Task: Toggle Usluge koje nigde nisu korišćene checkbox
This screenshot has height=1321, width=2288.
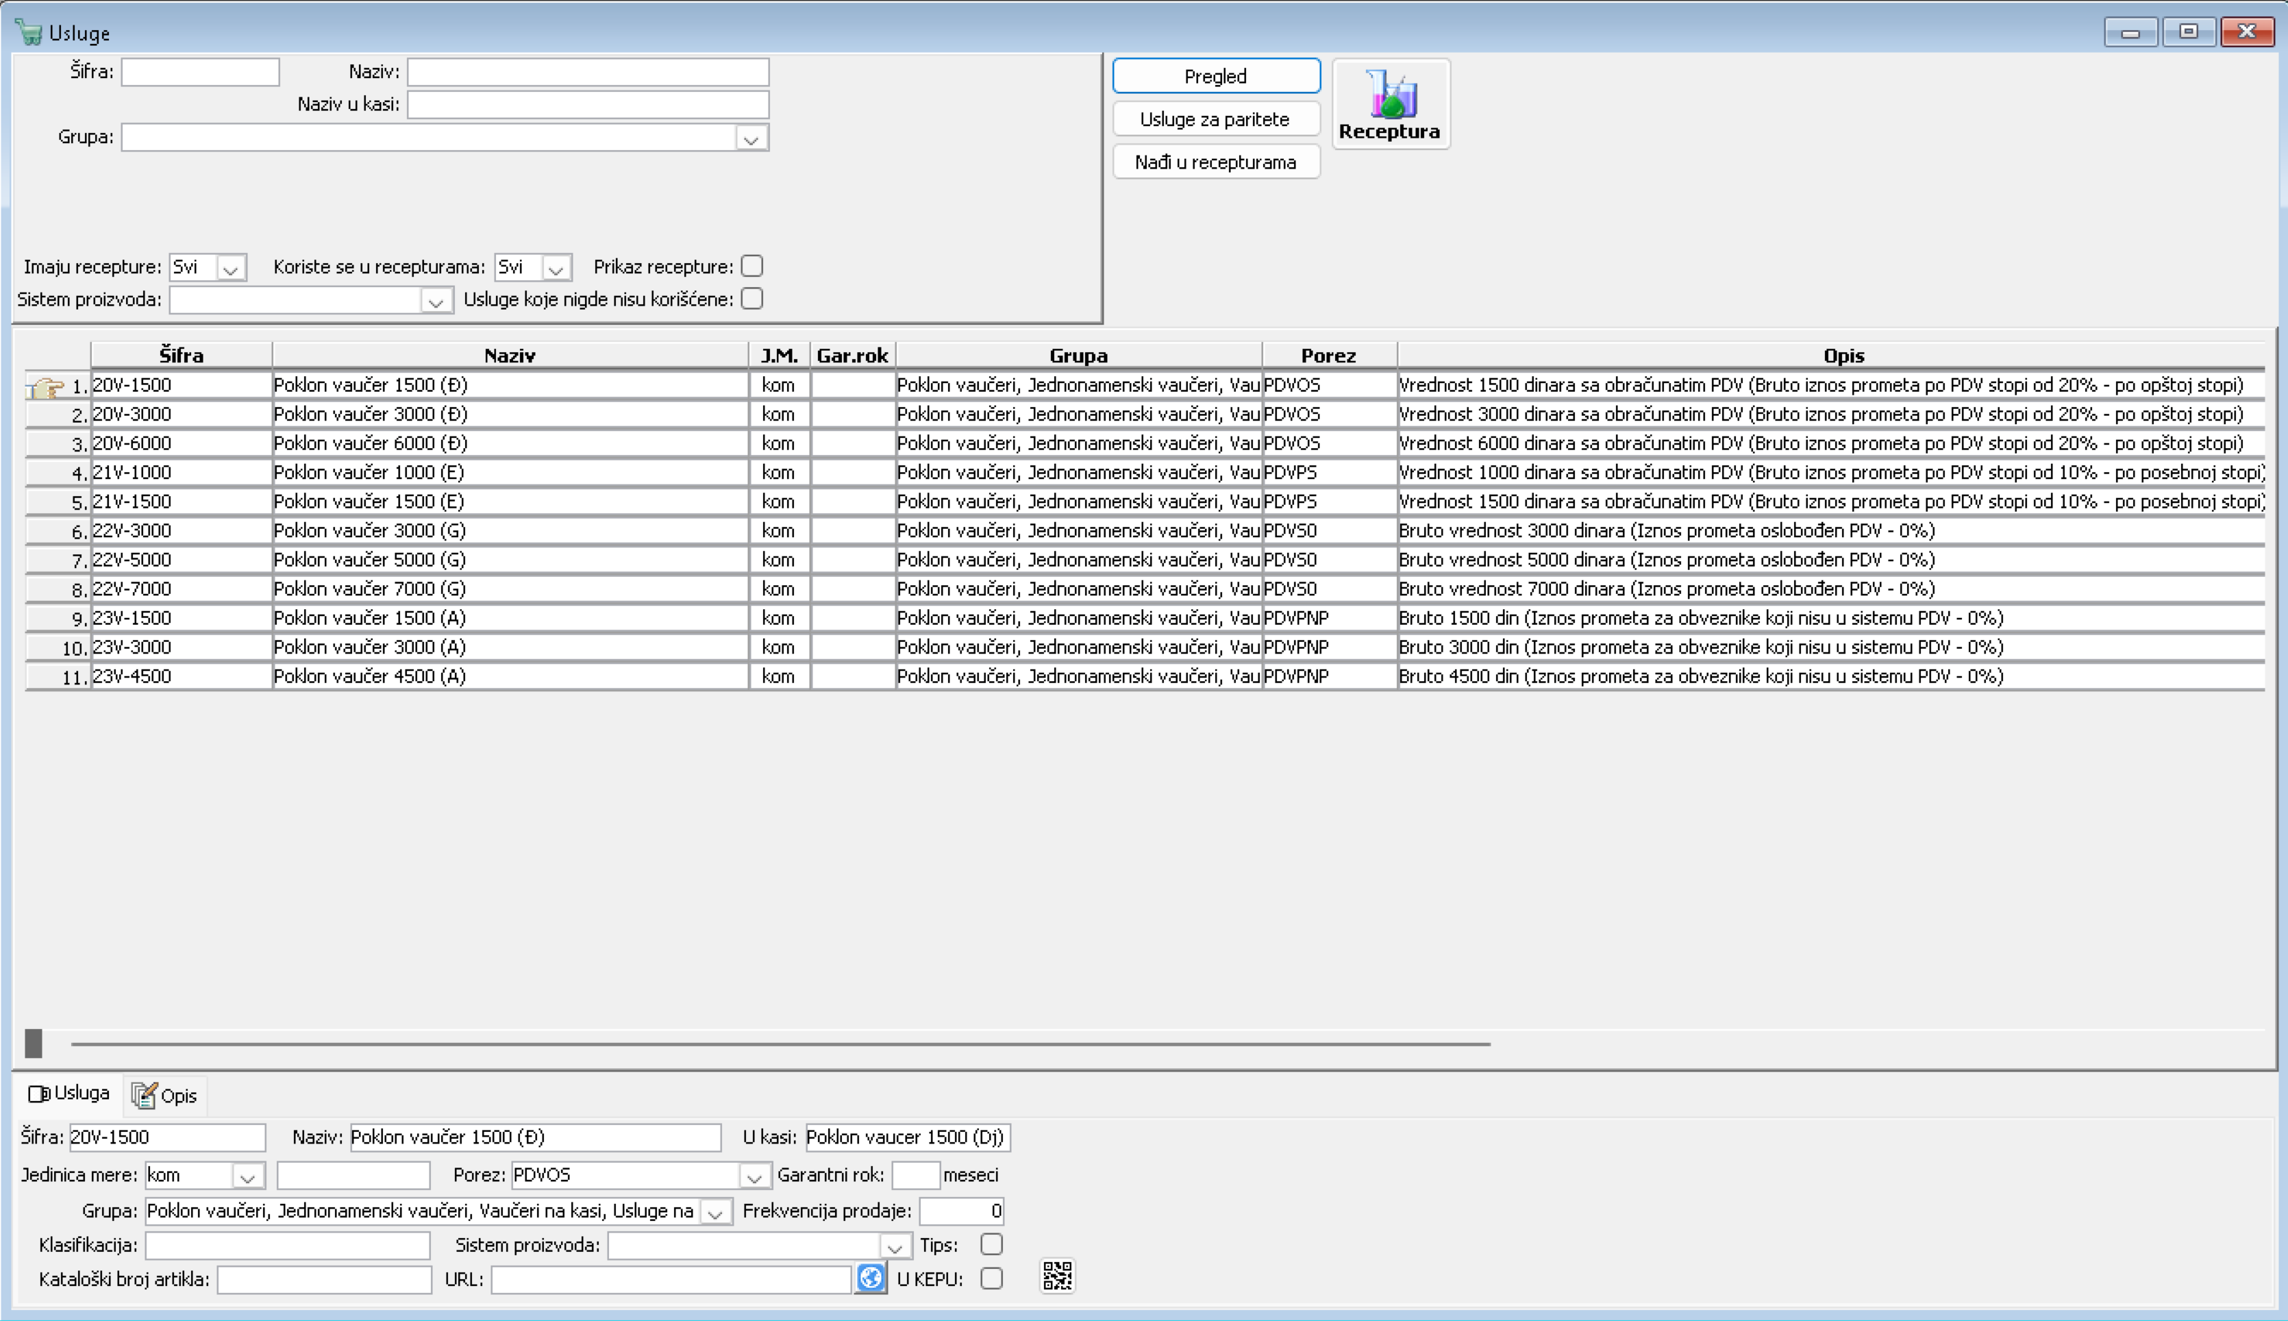Action: [751, 299]
